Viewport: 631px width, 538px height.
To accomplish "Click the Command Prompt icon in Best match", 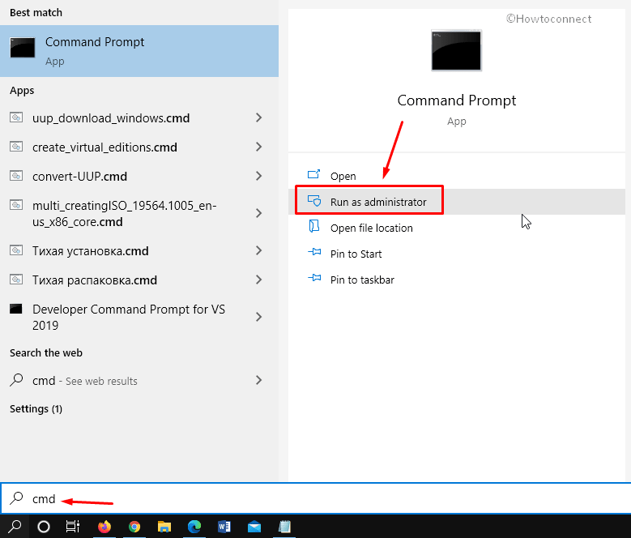I will coord(23,48).
